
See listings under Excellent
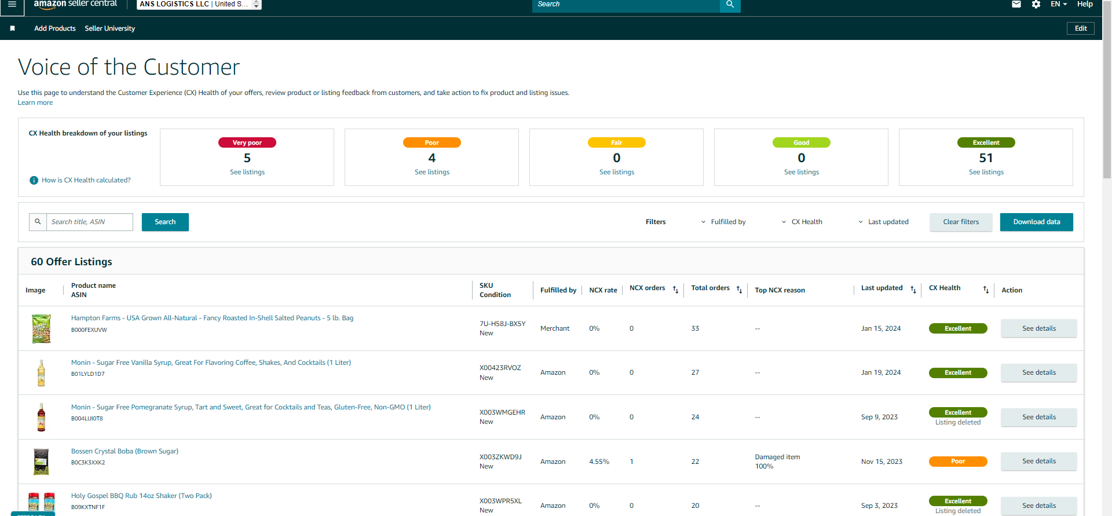click(986, 172)
